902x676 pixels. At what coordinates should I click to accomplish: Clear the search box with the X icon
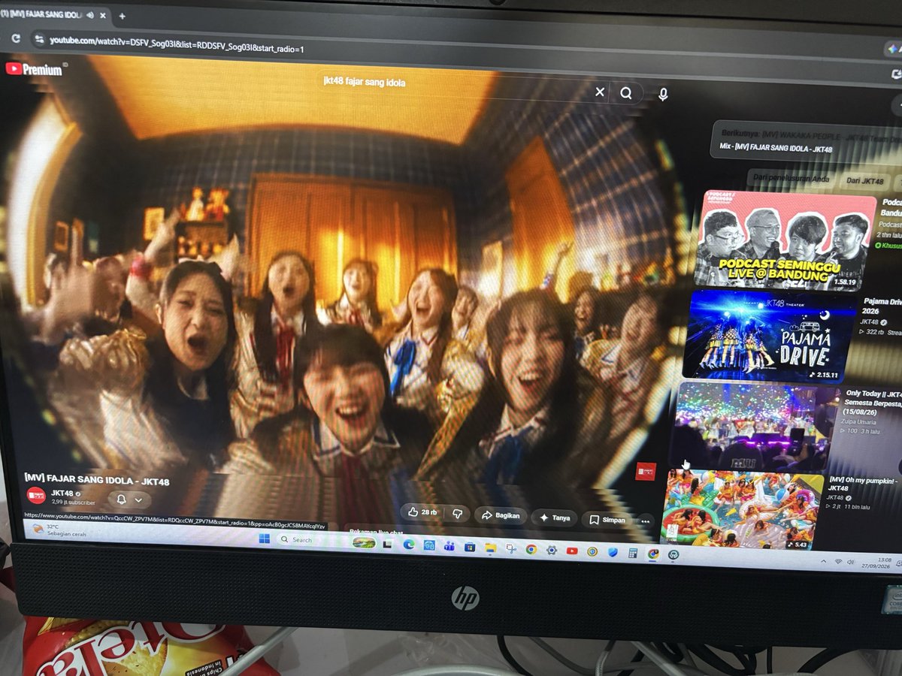[600, 92]
